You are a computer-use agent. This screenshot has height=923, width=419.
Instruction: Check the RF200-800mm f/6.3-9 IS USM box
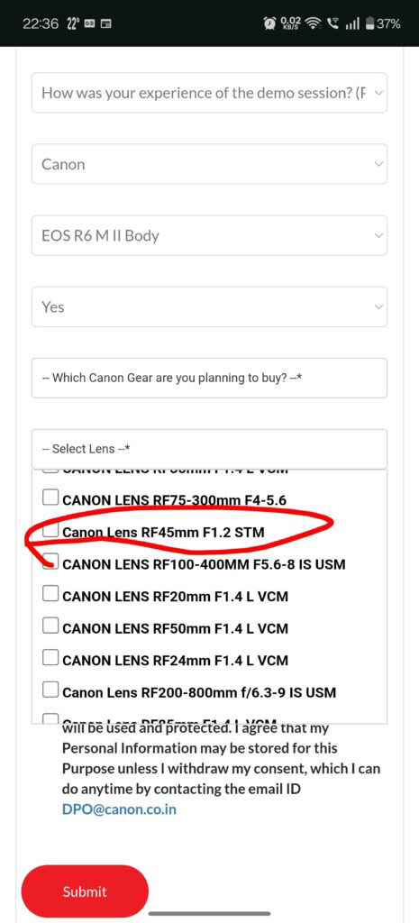click(x=50, y=691)
